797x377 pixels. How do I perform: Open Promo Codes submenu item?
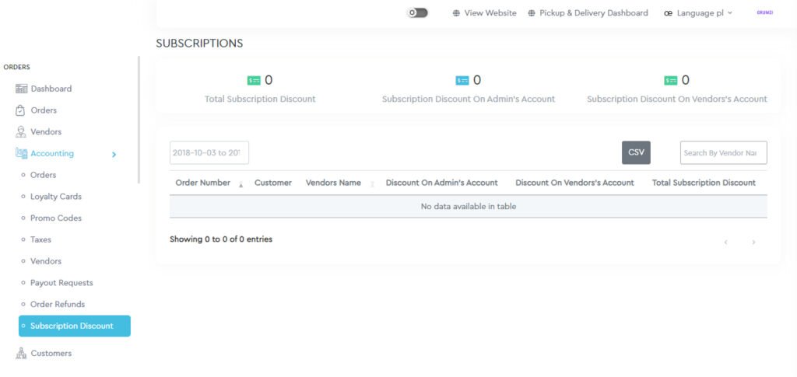[56, 218]
